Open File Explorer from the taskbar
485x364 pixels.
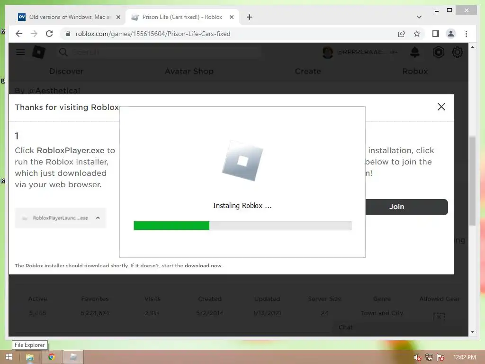pyautogui.click(x=30, y=357)
